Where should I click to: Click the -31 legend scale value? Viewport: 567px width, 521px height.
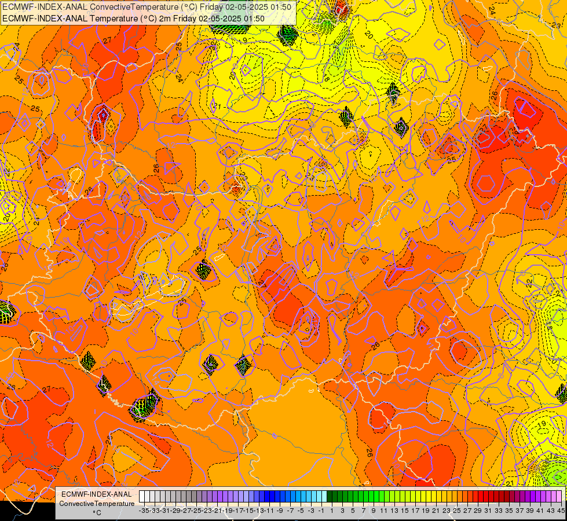coord(165,511)
